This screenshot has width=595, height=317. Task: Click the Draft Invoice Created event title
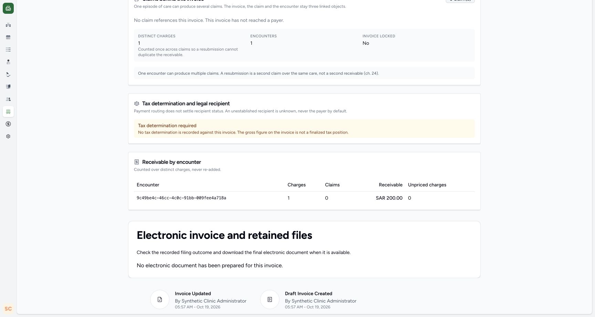click(x=309, y=294)
